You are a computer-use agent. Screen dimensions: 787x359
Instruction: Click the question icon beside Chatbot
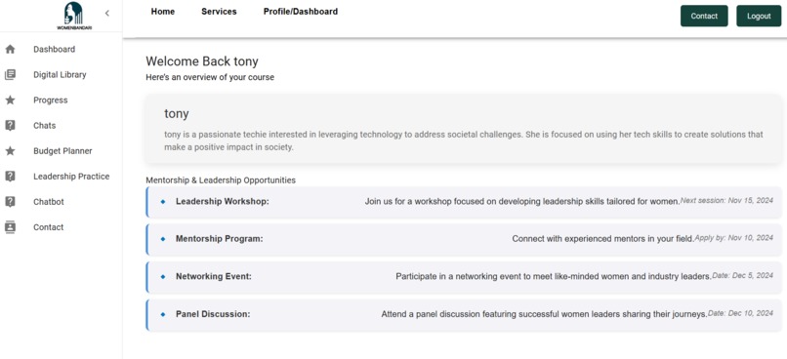click(x=10, y=202)
